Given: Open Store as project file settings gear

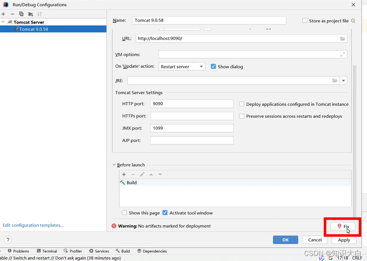Looking at the screenshot, I should (x=353, y=21).
